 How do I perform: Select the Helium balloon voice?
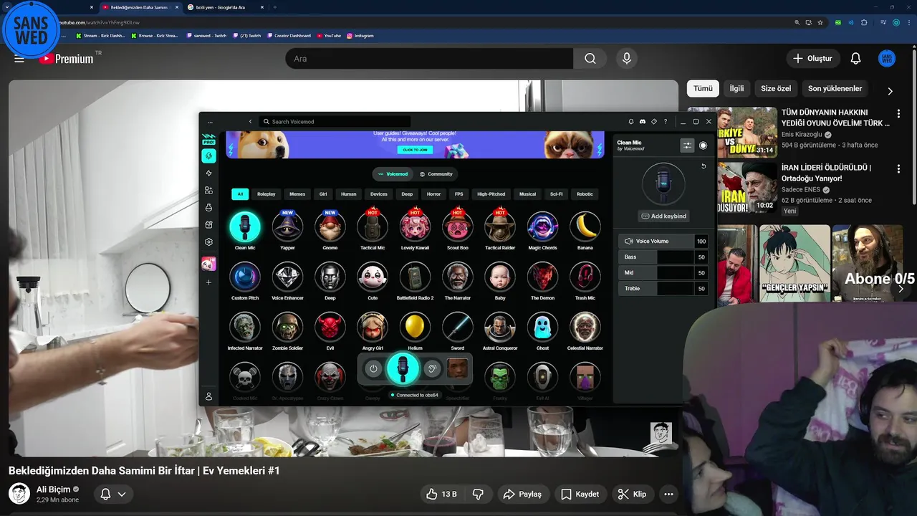click(x=415, y=328)
